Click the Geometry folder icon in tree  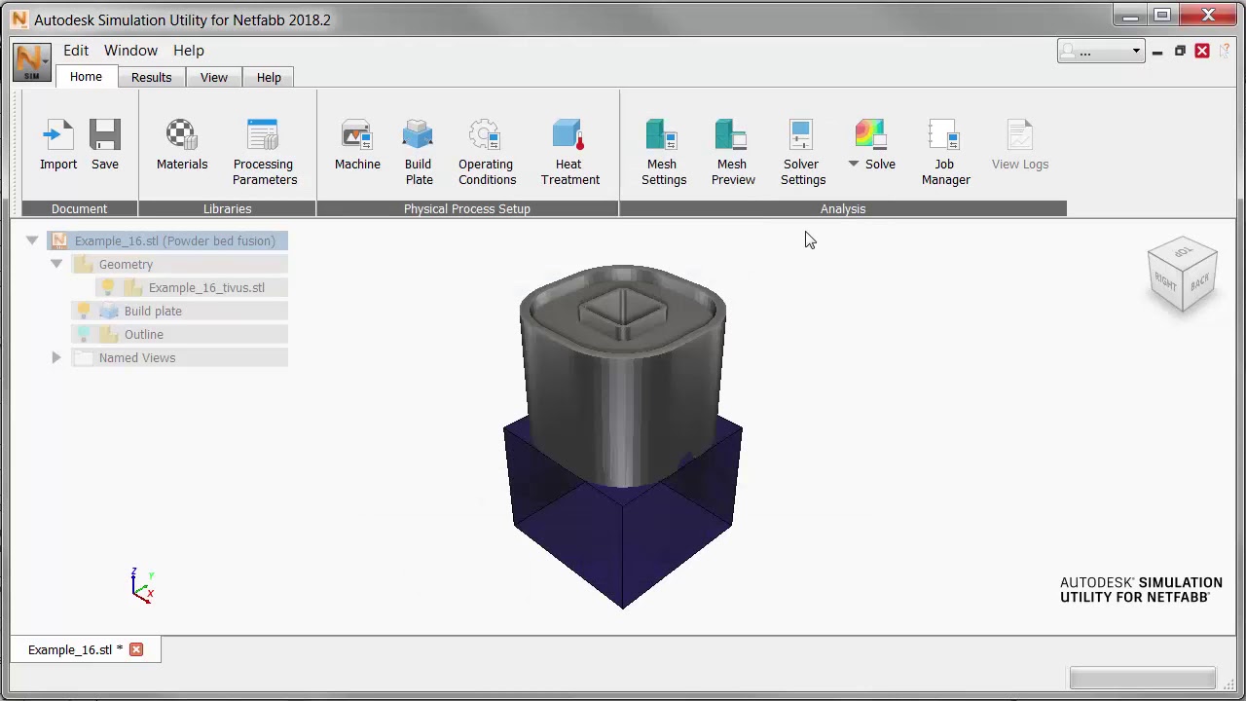click(84, 264)
